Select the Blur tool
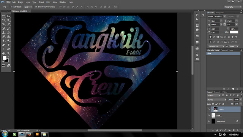Screen dimensions: 243x137 point(3,41)
